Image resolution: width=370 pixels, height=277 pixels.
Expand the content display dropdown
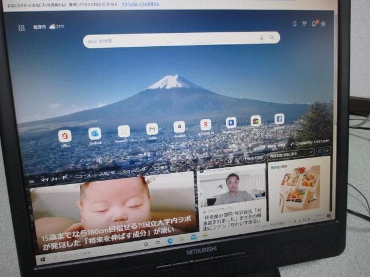click(x=291, y=154)
